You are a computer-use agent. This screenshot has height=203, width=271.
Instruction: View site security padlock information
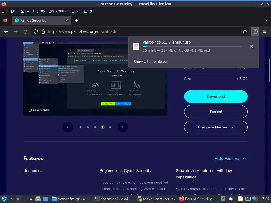click(43, 32)
